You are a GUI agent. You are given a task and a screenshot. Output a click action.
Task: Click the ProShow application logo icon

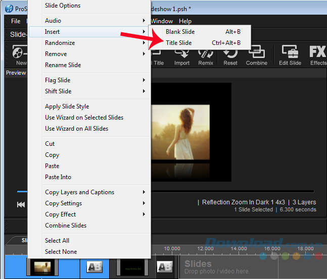point(9,9)
